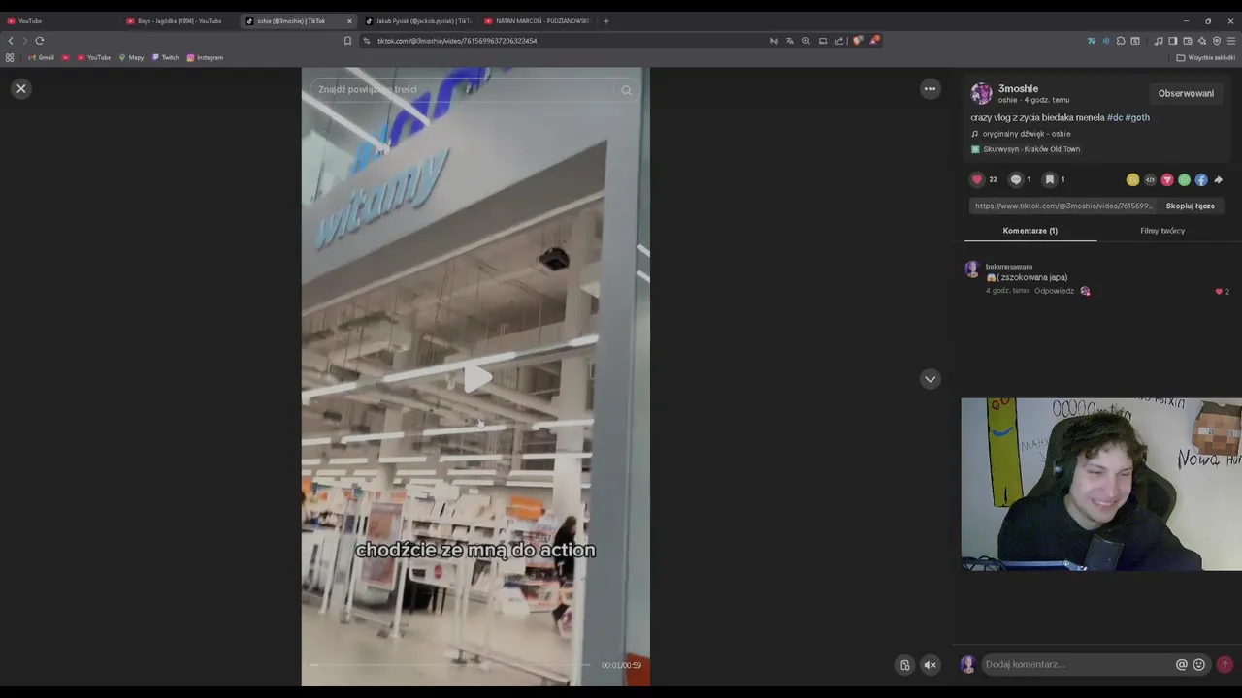The width and height of the screenshot is (1242, 698).
Task: Share to Facebook icon
Action: [1201, 179]
